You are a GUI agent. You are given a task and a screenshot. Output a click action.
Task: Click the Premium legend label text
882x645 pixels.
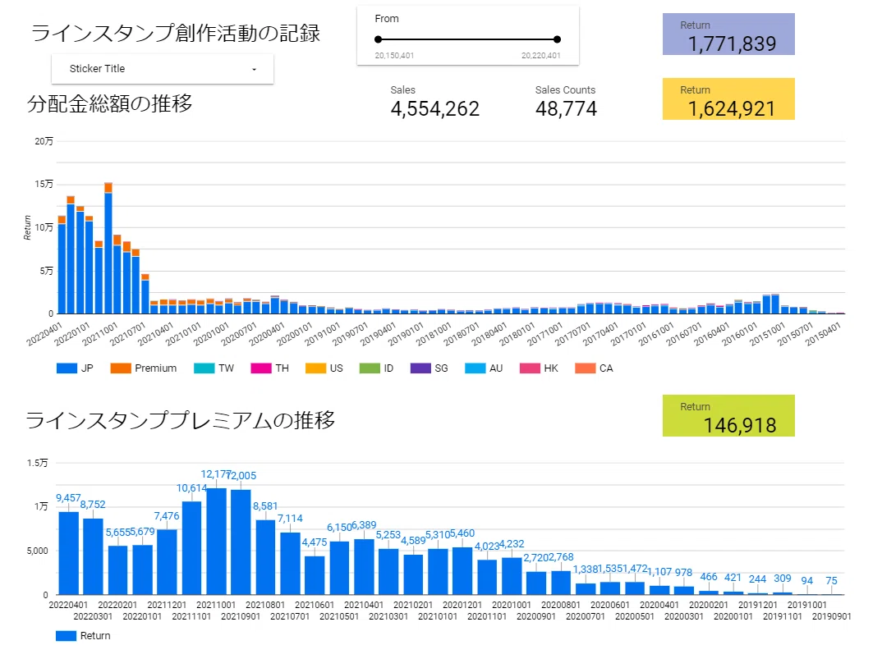(156, 368)
